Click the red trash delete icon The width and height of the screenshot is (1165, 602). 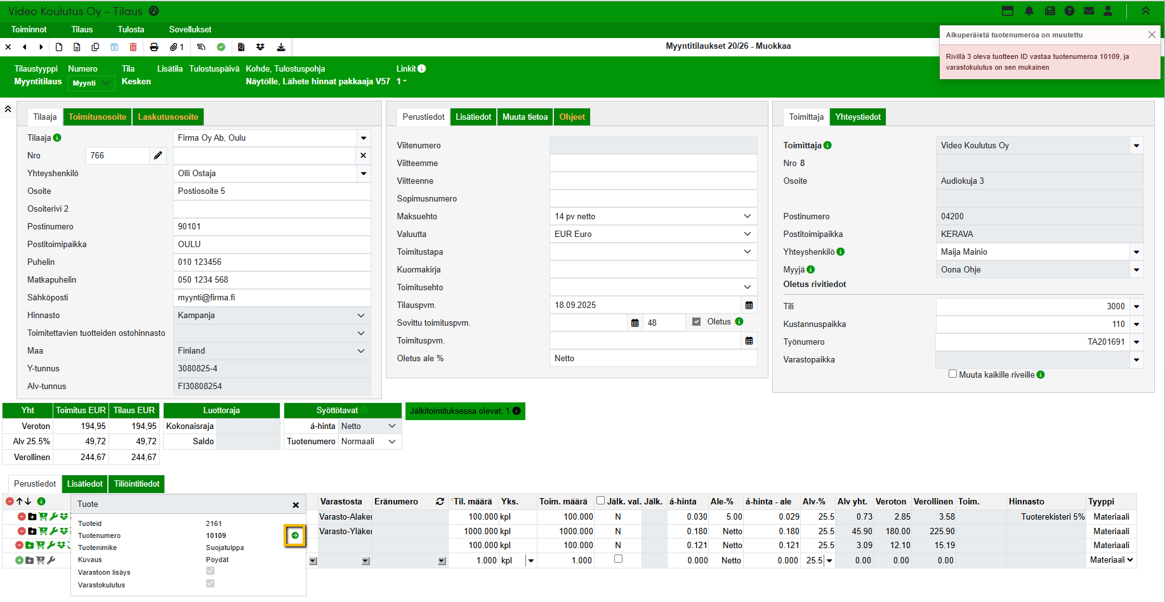tap(133, 47)
